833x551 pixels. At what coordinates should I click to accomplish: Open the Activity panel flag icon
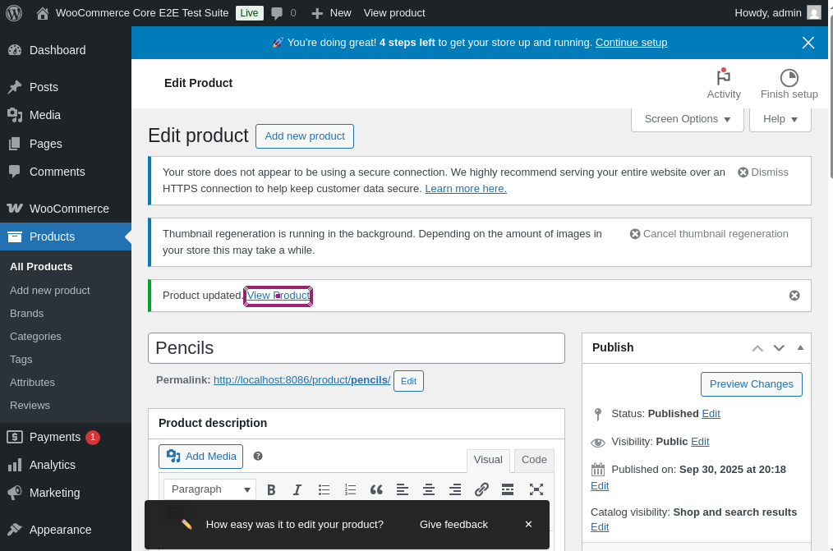(723, 78)
